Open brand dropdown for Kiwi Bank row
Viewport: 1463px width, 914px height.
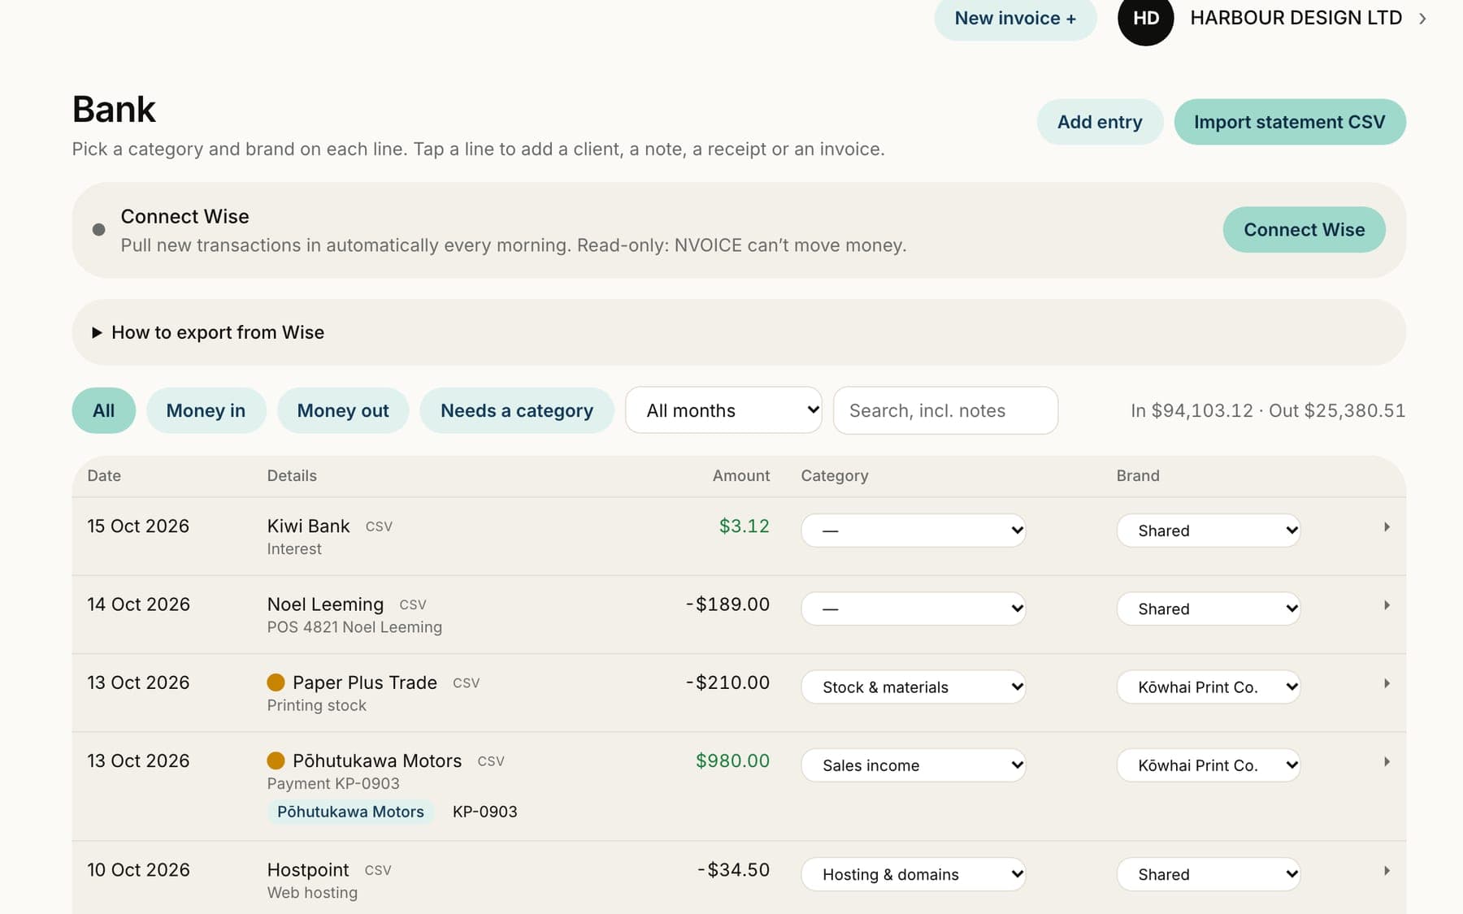[x=1209, y=531]
